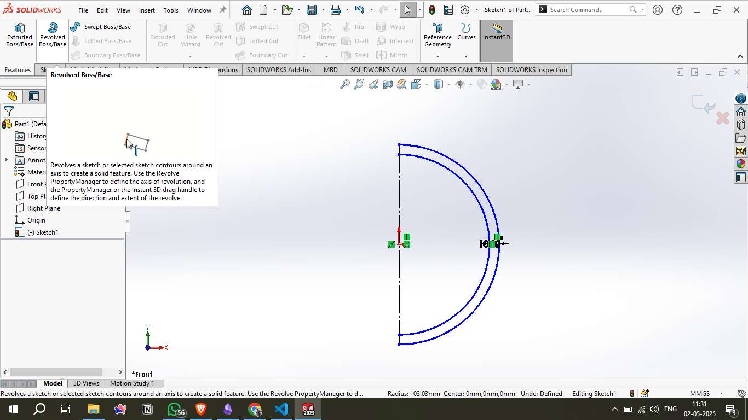748x420 pixels.
Task: Open the SOLIDWORKS Resources home pane
Action: point(741,112)
